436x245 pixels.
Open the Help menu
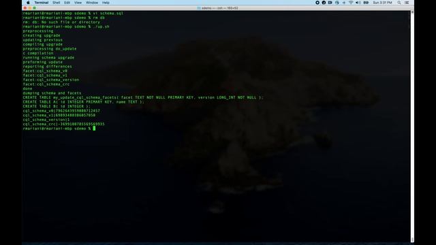[106, 3]
